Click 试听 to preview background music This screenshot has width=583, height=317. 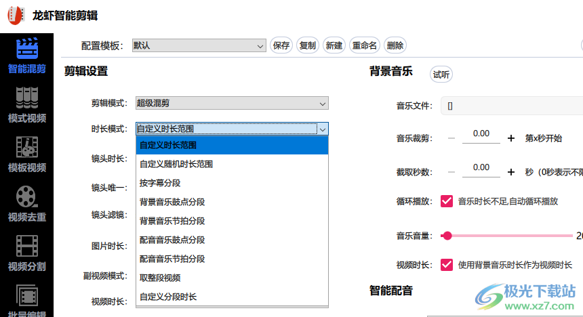click(441, 75)
